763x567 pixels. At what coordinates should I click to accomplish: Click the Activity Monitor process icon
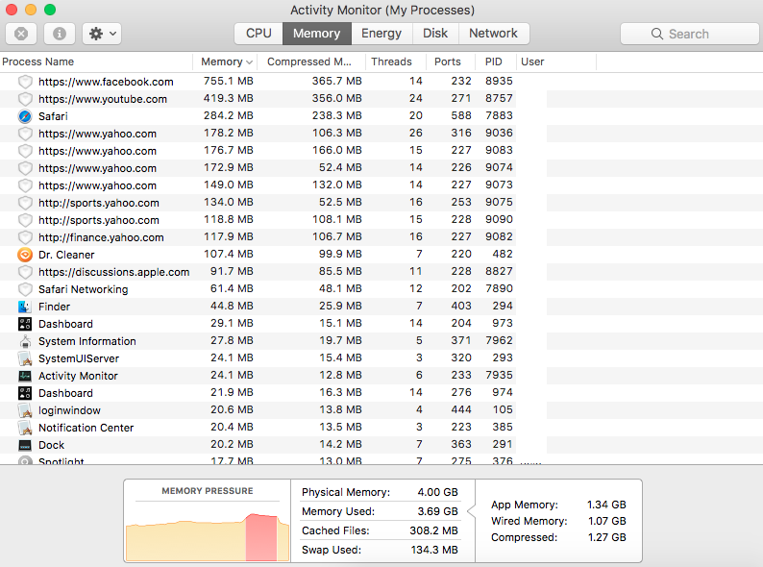(25, 376)
